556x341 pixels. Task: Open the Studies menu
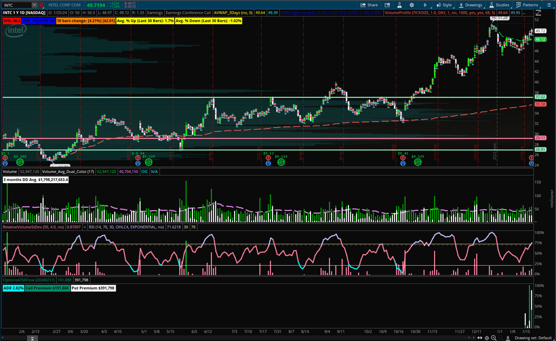[499, 5]
